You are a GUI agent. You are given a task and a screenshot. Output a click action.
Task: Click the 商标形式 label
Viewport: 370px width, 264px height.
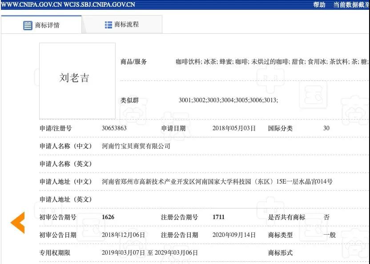(x=280, y=253)
